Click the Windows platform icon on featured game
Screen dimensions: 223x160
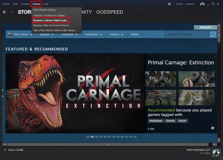pos(213,128)
